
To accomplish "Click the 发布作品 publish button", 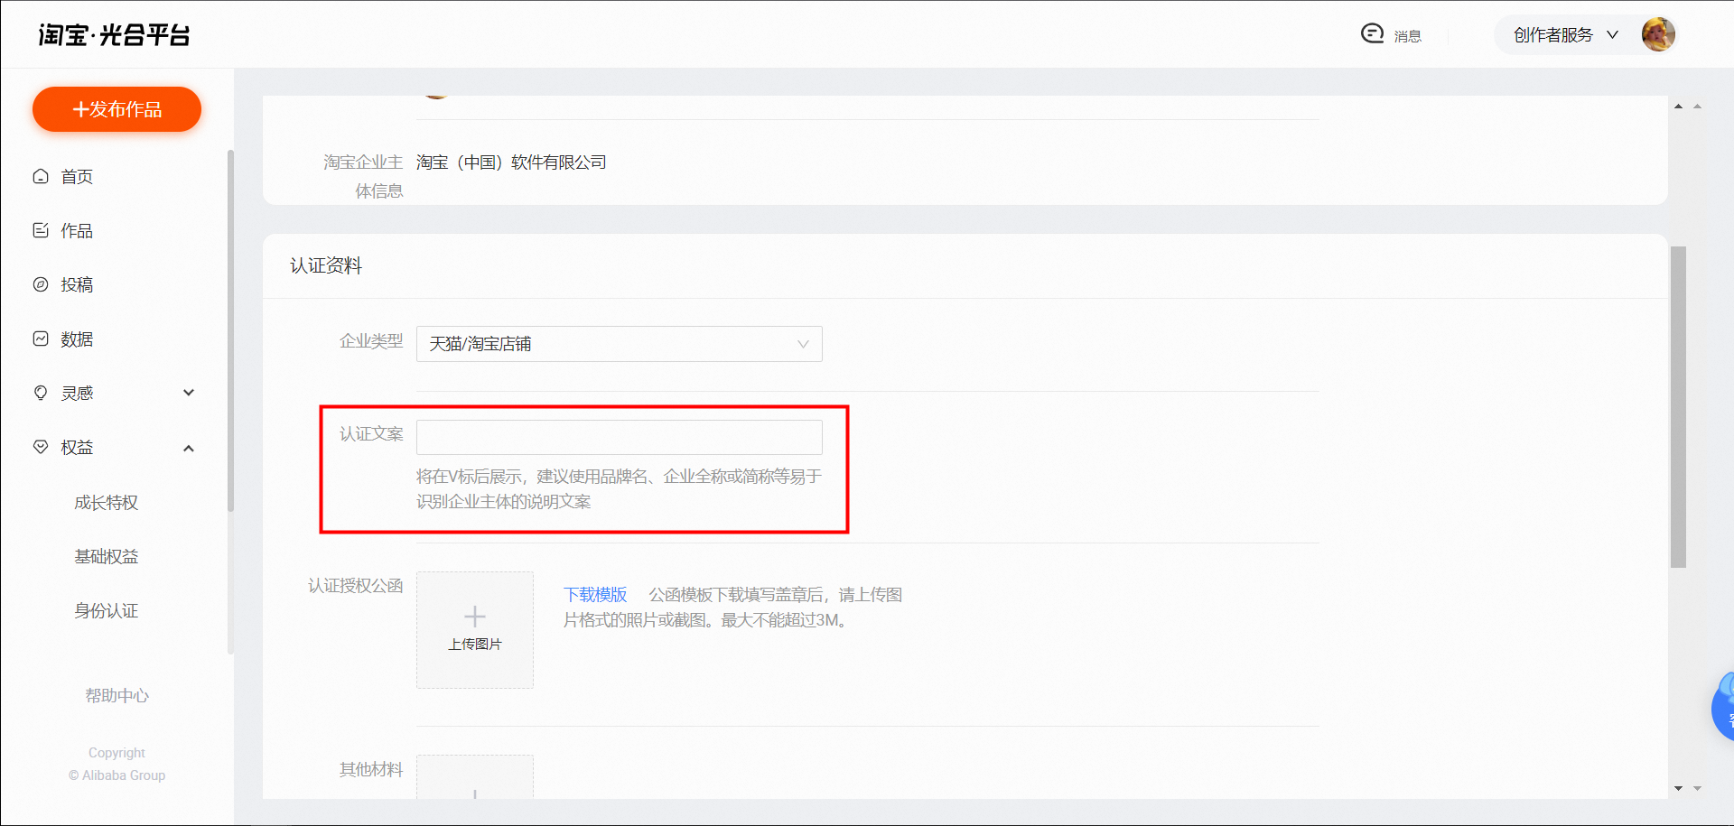I will coord(117,109).
